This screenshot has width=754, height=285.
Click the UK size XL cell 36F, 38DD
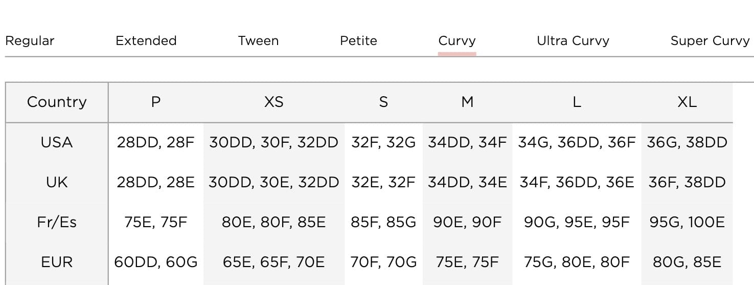(x=687, y=182)
